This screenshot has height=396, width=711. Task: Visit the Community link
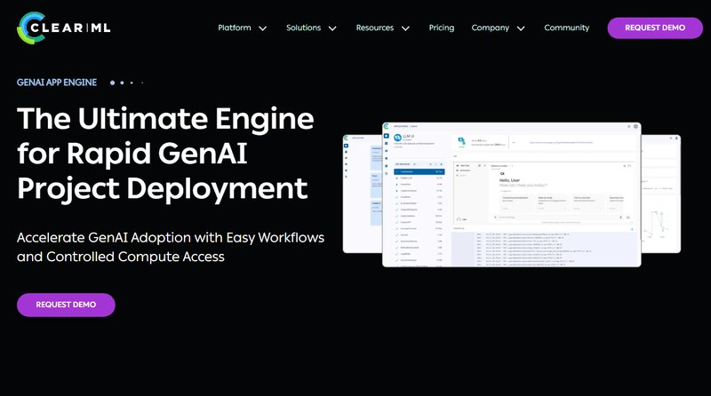(x=566, y=28)
